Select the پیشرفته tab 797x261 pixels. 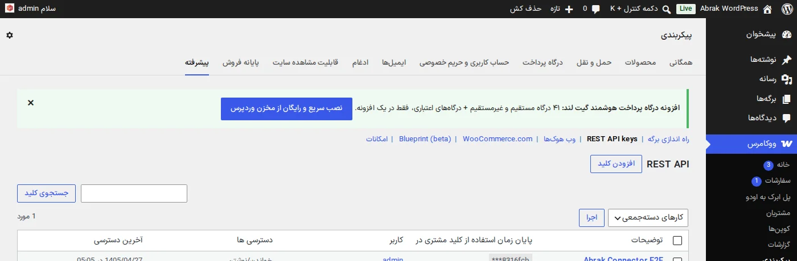click(196, 62)
